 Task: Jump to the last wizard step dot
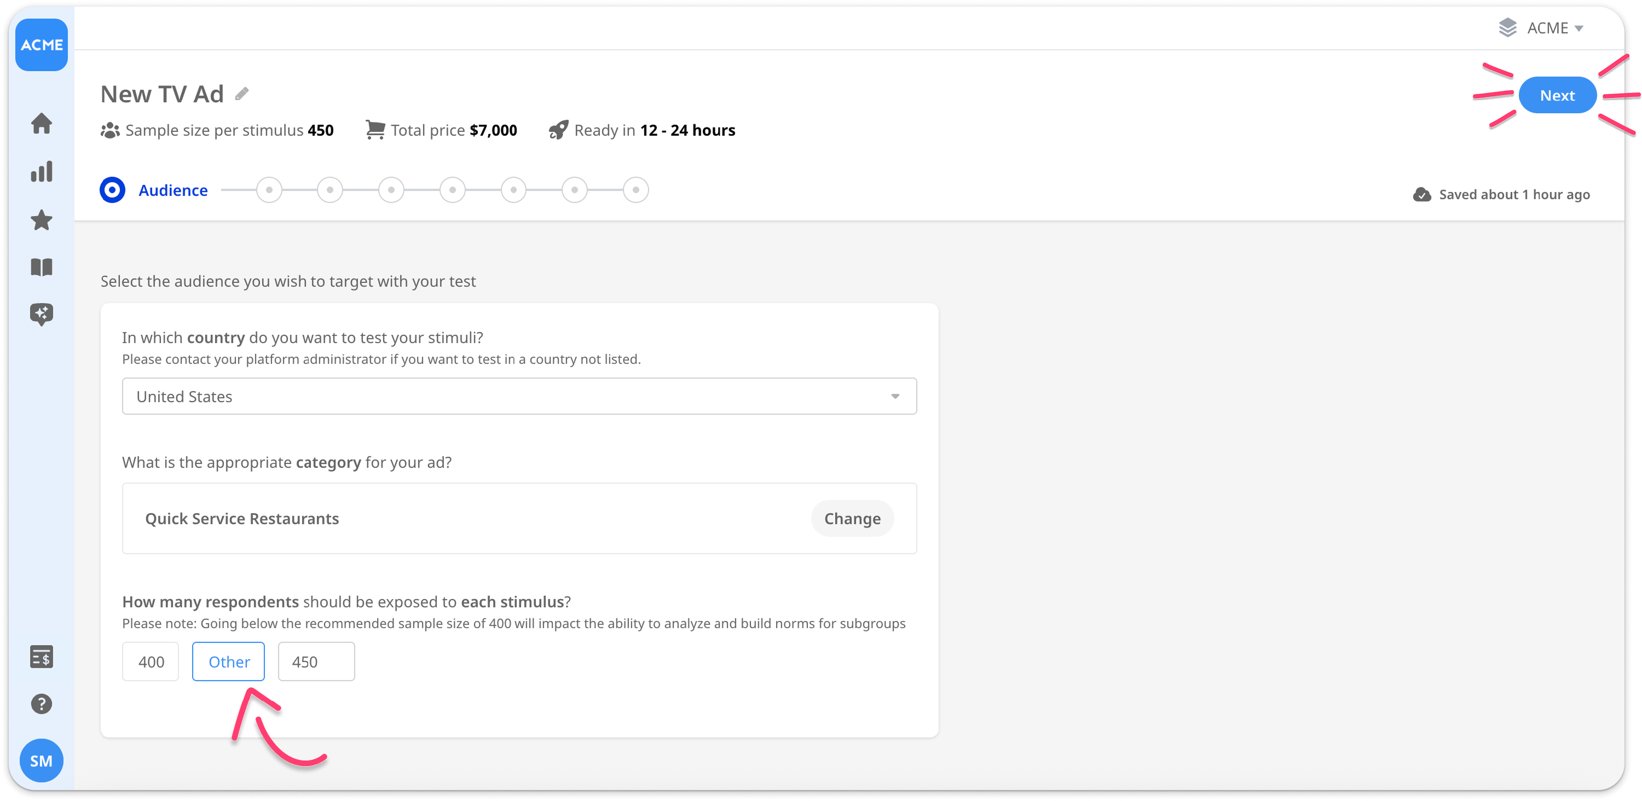coord(635,190)
